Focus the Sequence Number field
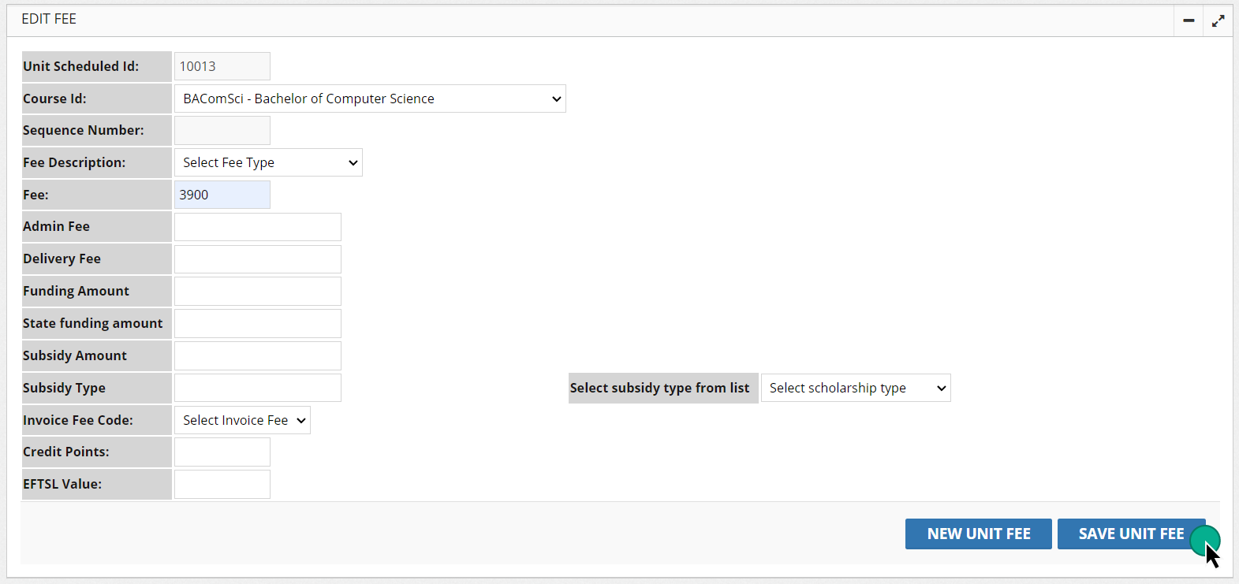This screenshot has width=1239, height=584. click(x=222, y=130)
